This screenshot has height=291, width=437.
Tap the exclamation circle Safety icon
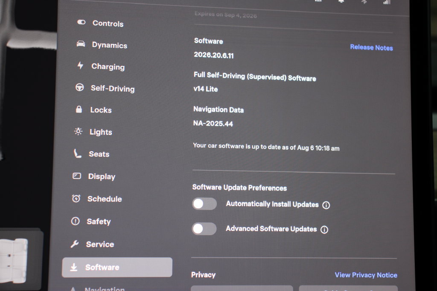(x=75, y=221)
